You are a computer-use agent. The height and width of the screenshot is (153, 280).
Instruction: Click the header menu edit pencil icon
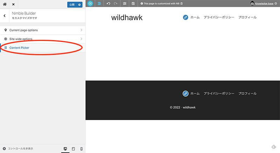click(x=185, y=17)
